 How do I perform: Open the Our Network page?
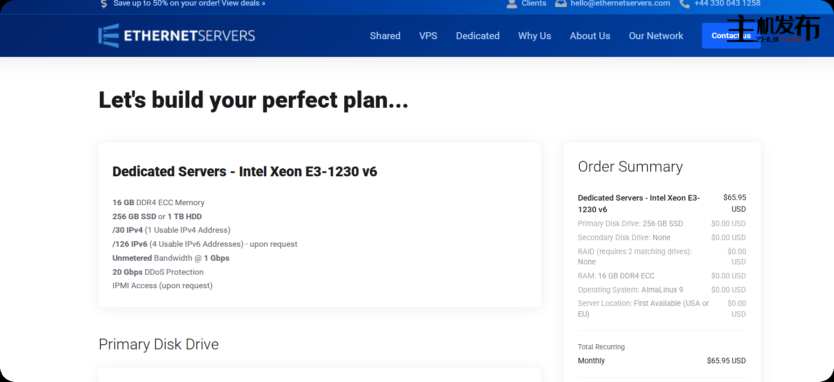pos(655,36)
